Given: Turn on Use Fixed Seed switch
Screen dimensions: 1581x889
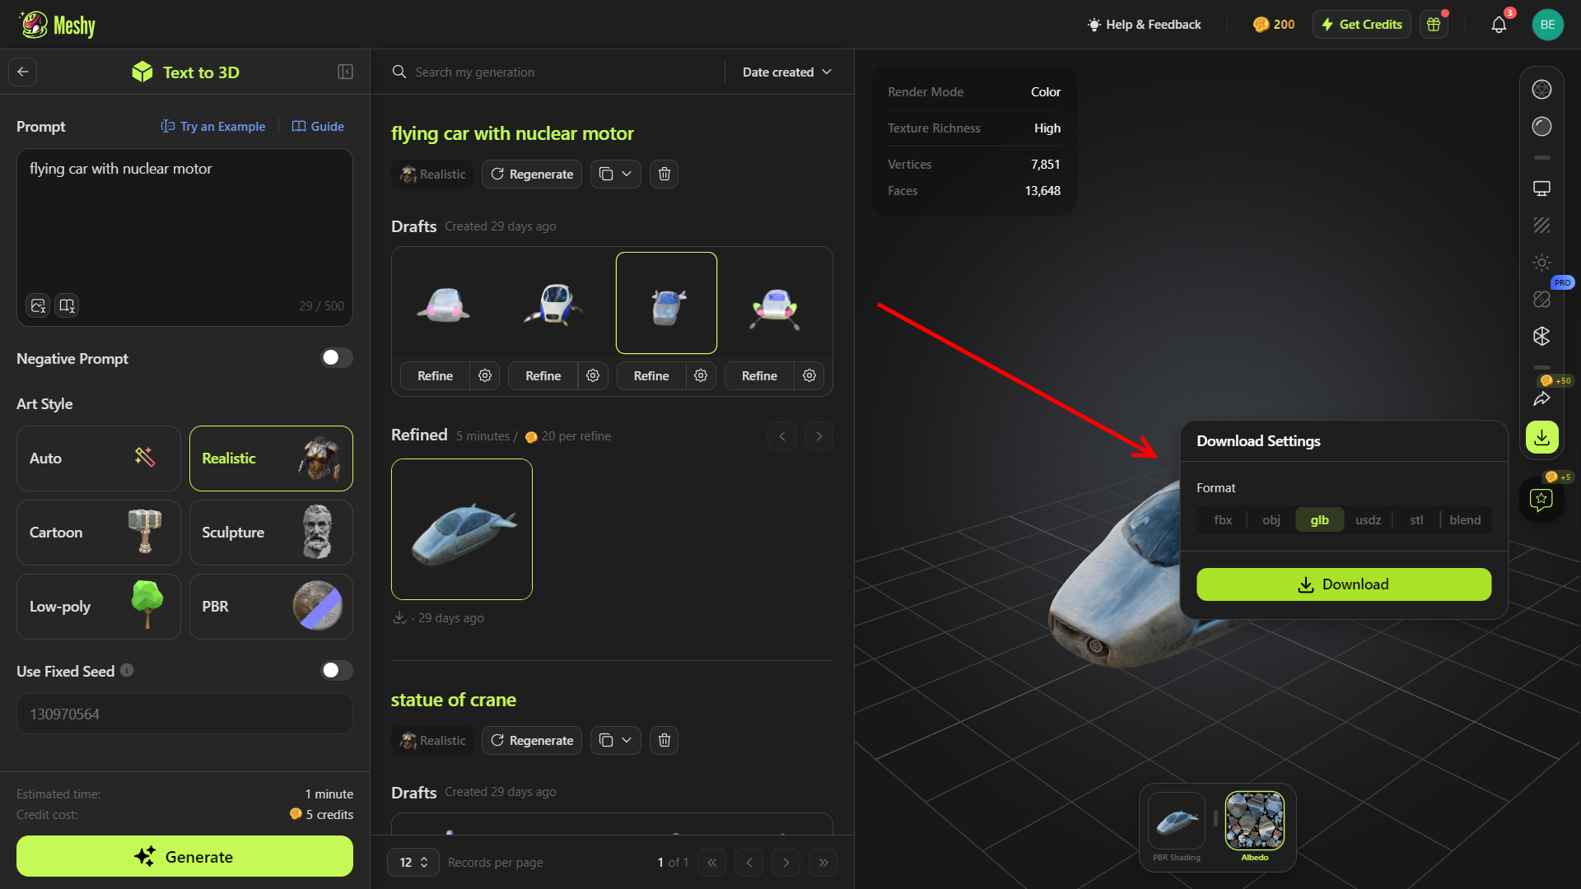Looking at the screenshot, I should point(336,670).
